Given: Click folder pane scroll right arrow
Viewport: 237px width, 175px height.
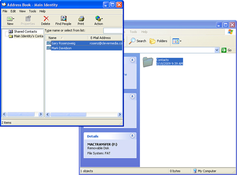Looking at the screenshot, I should (41, 114).
